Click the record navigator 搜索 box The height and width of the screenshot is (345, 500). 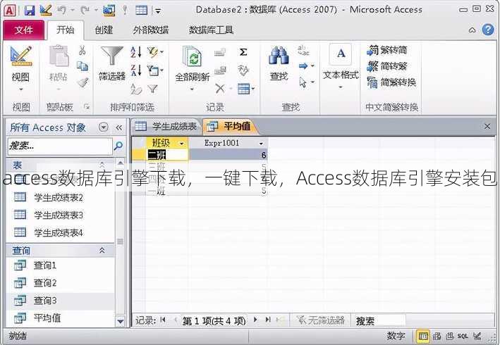pyautogui.click(x=379, y=320)
